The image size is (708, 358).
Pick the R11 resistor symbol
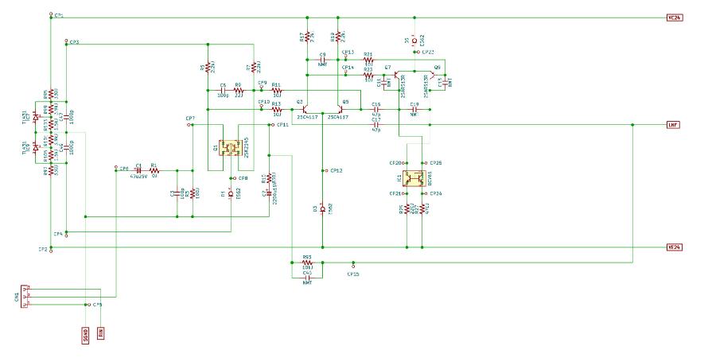tap(278, 91)
